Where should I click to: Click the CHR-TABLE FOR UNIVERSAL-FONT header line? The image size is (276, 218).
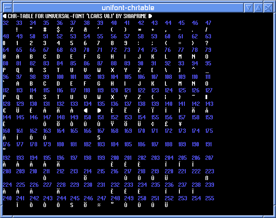click(78, 16)
